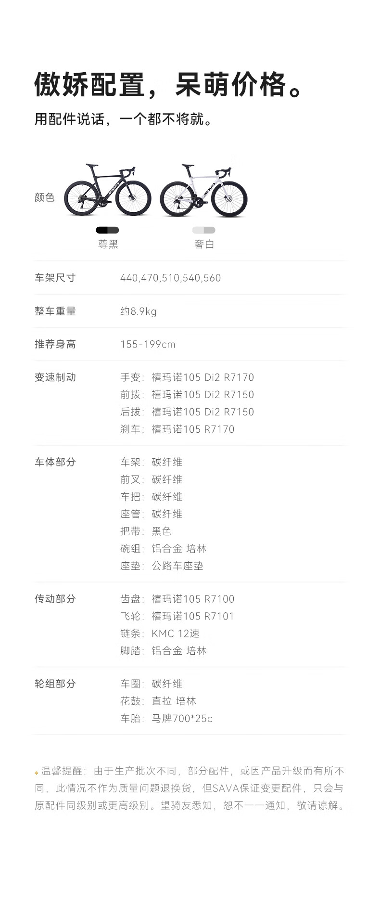Choose the 奢白 white color swatch
The image size is (380, 904).
[204, 230]
